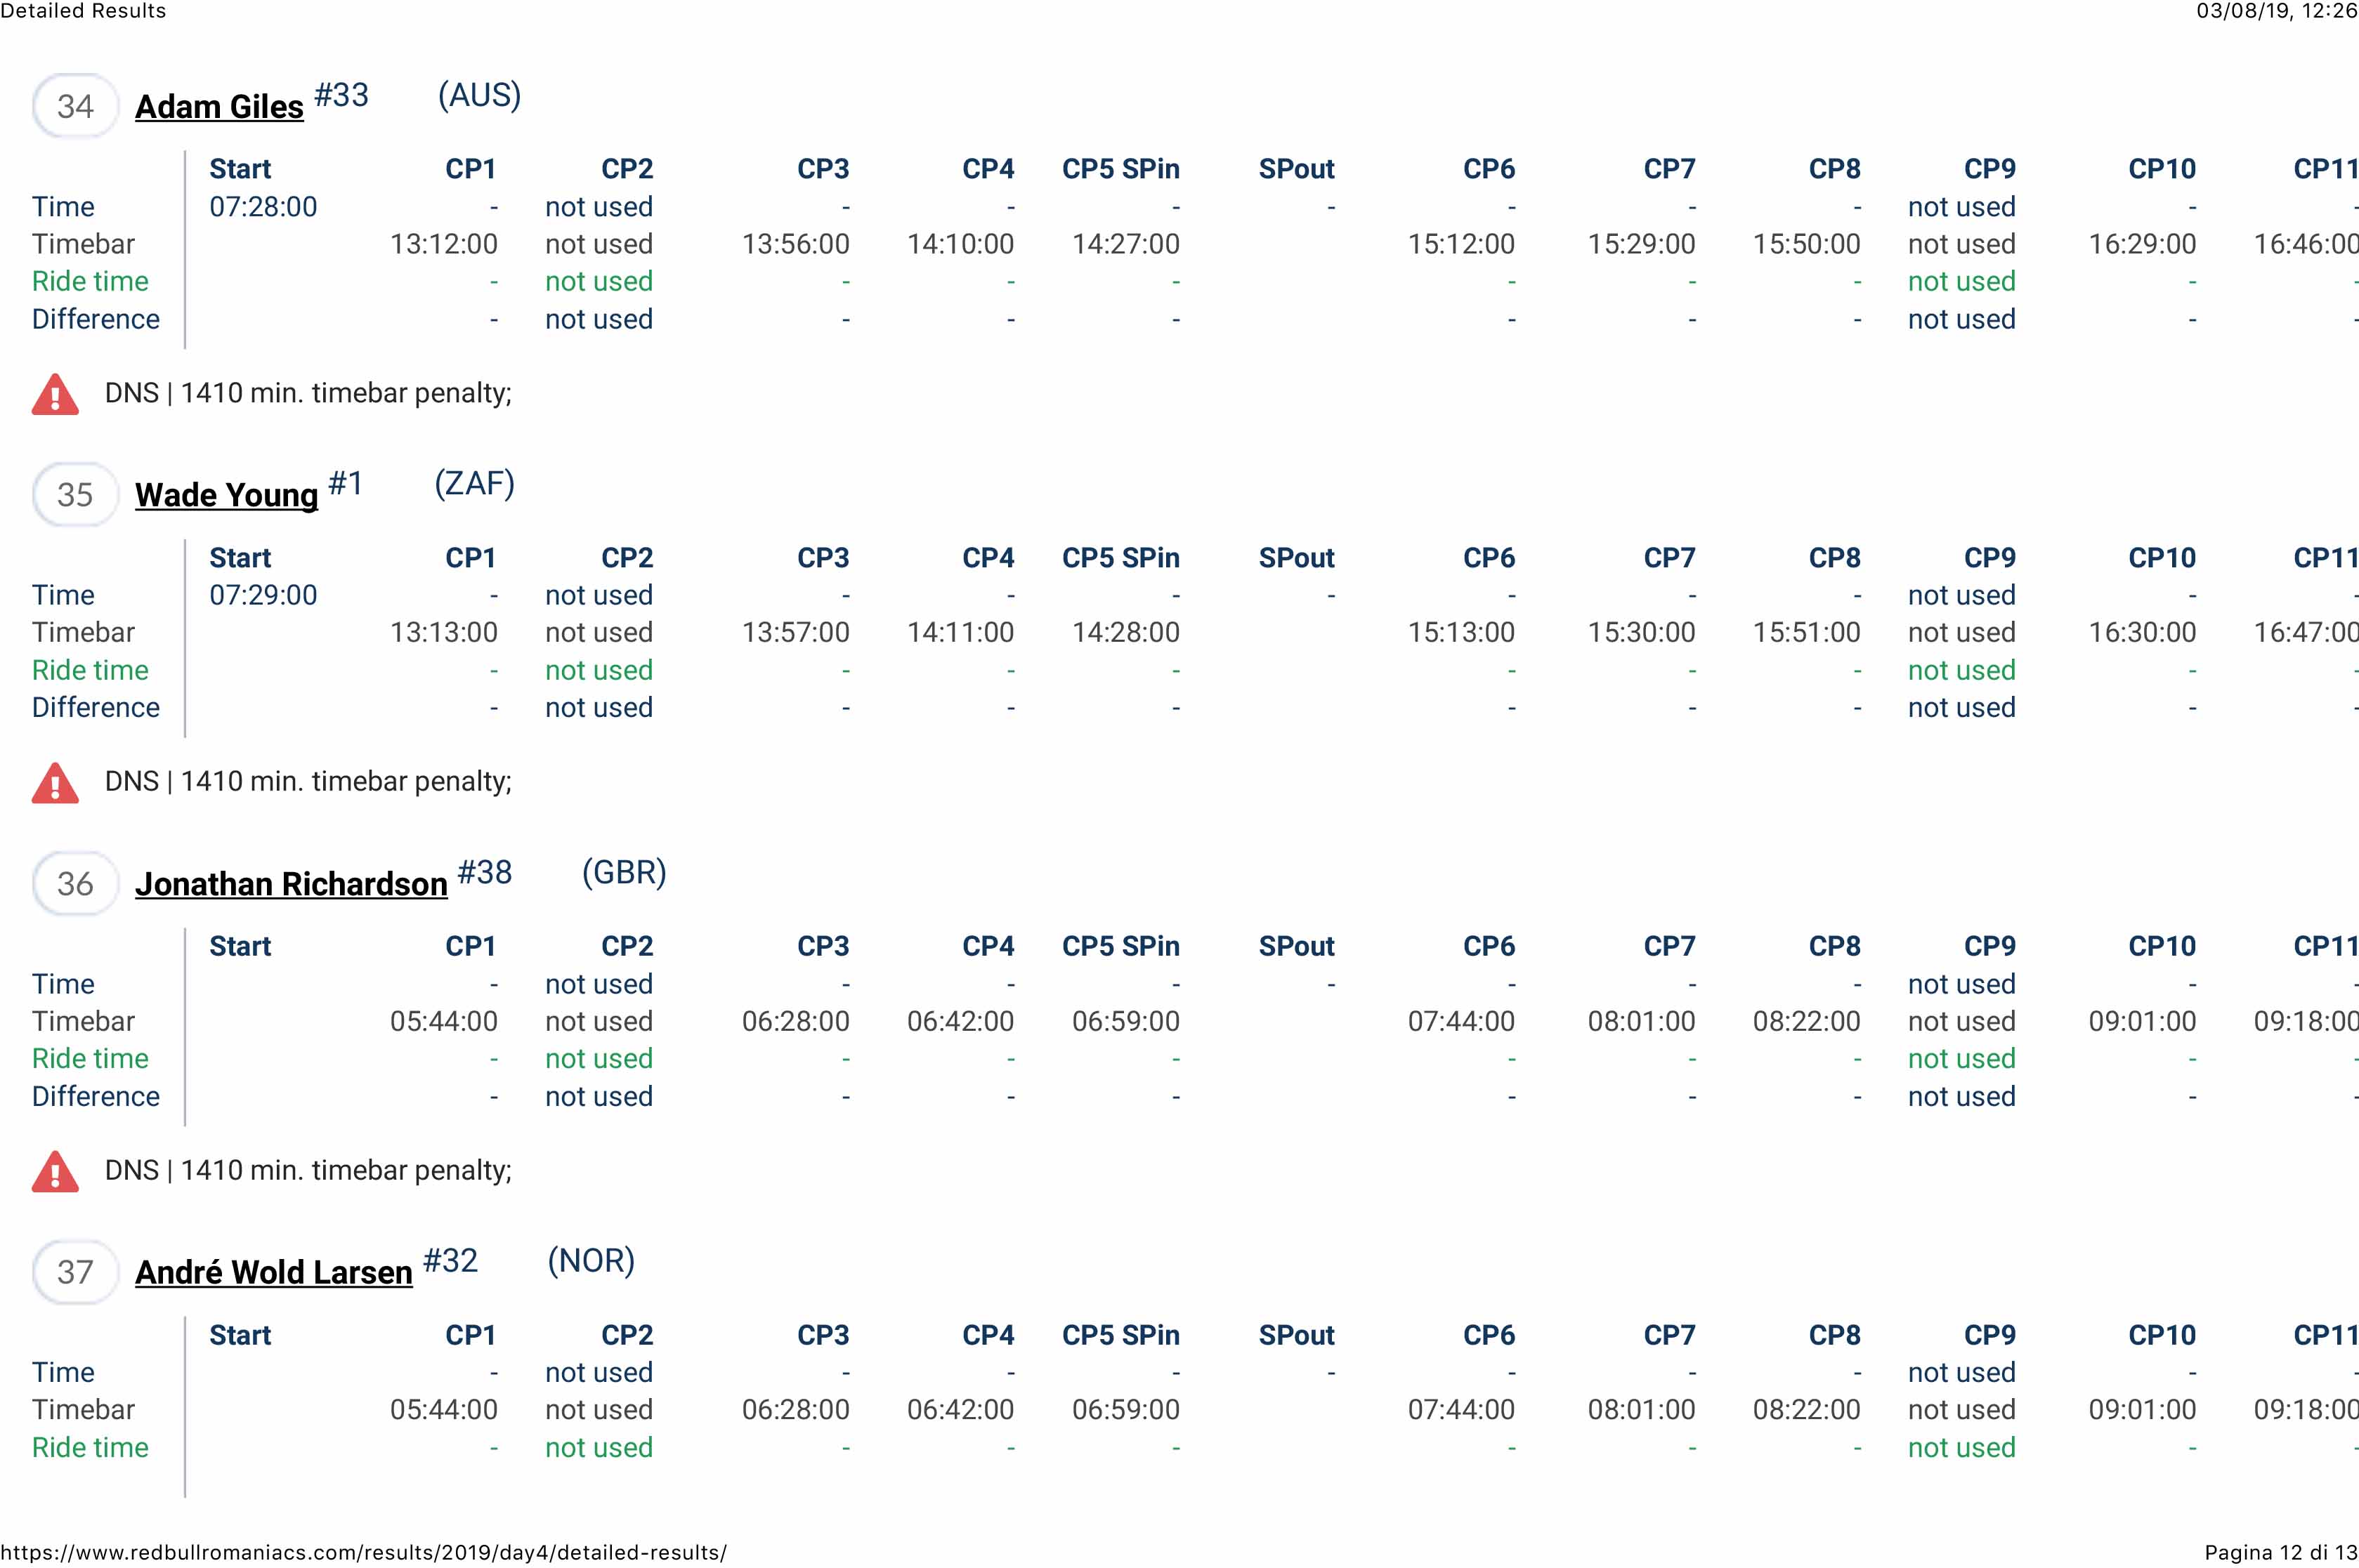Click the rank 34 circle badge
The image size is (2359, 1568).
[x=75, y=106]
